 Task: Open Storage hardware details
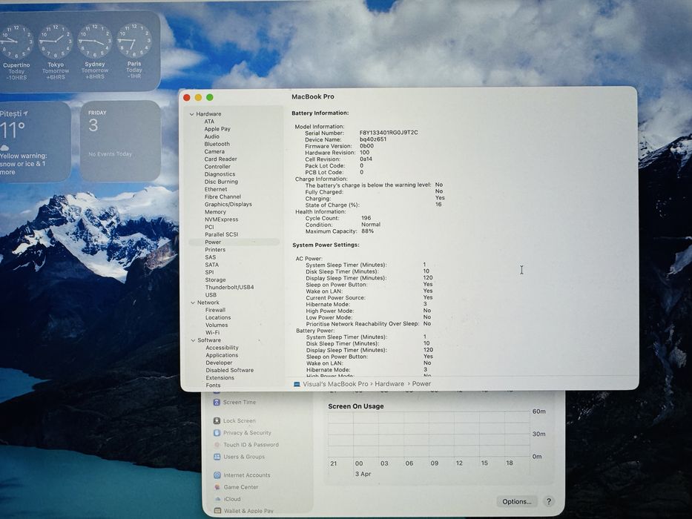tap(215, 280)
